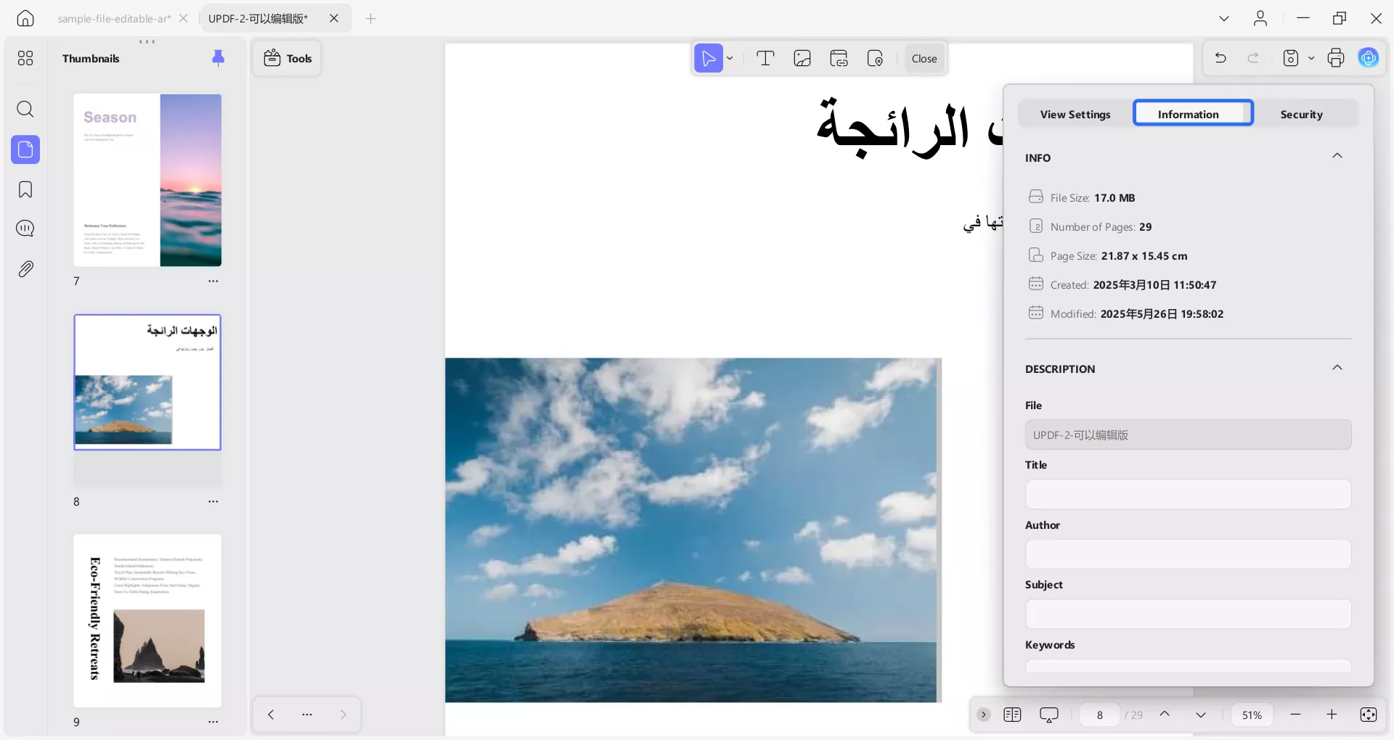1394x740 pixels.
Task: Open the comments panel icon
Action: (x=25, y=229)
